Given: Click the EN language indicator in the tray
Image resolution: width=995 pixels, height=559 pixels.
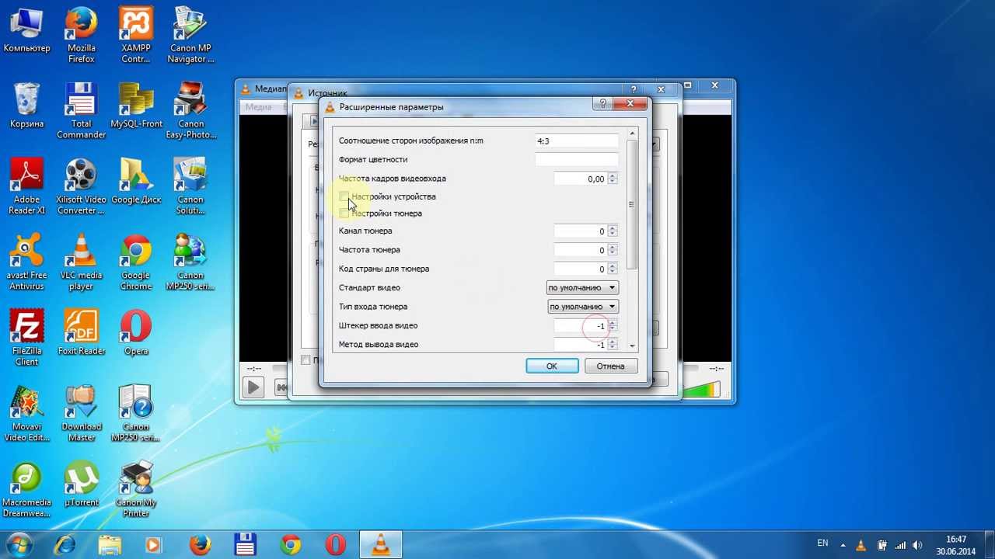Looking at the screenshot, I should (x=822, y=543).
